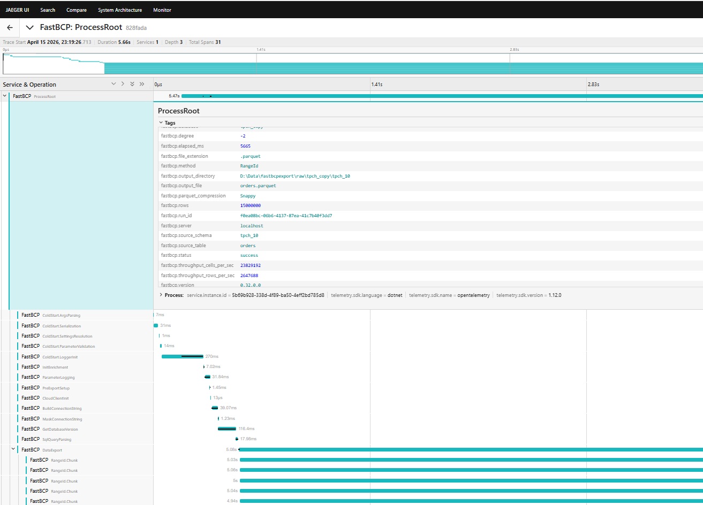Click the fastbcp.status value success

[249, 255]
